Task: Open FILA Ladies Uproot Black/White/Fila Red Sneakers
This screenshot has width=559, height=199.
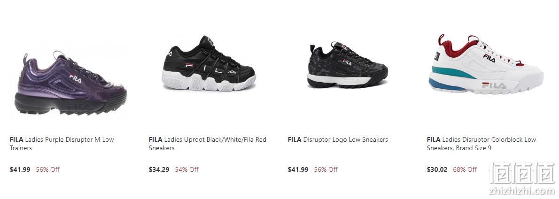Action: [x=208, y=144]
